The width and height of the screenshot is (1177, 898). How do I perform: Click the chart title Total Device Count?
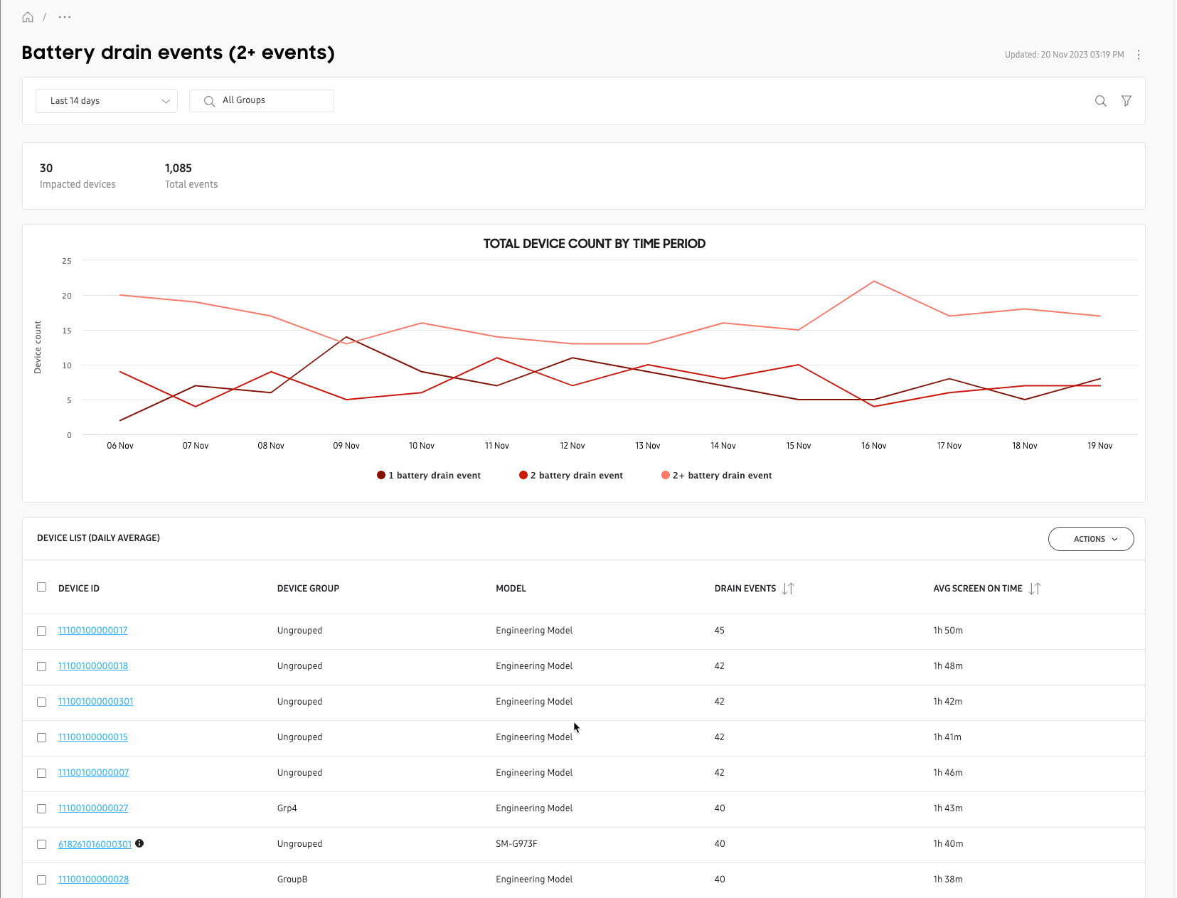click(x=595, y=244)
